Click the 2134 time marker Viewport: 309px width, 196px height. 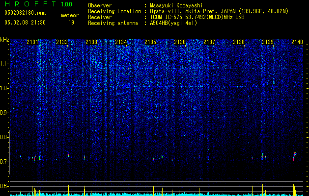click(x=121, y=42)
